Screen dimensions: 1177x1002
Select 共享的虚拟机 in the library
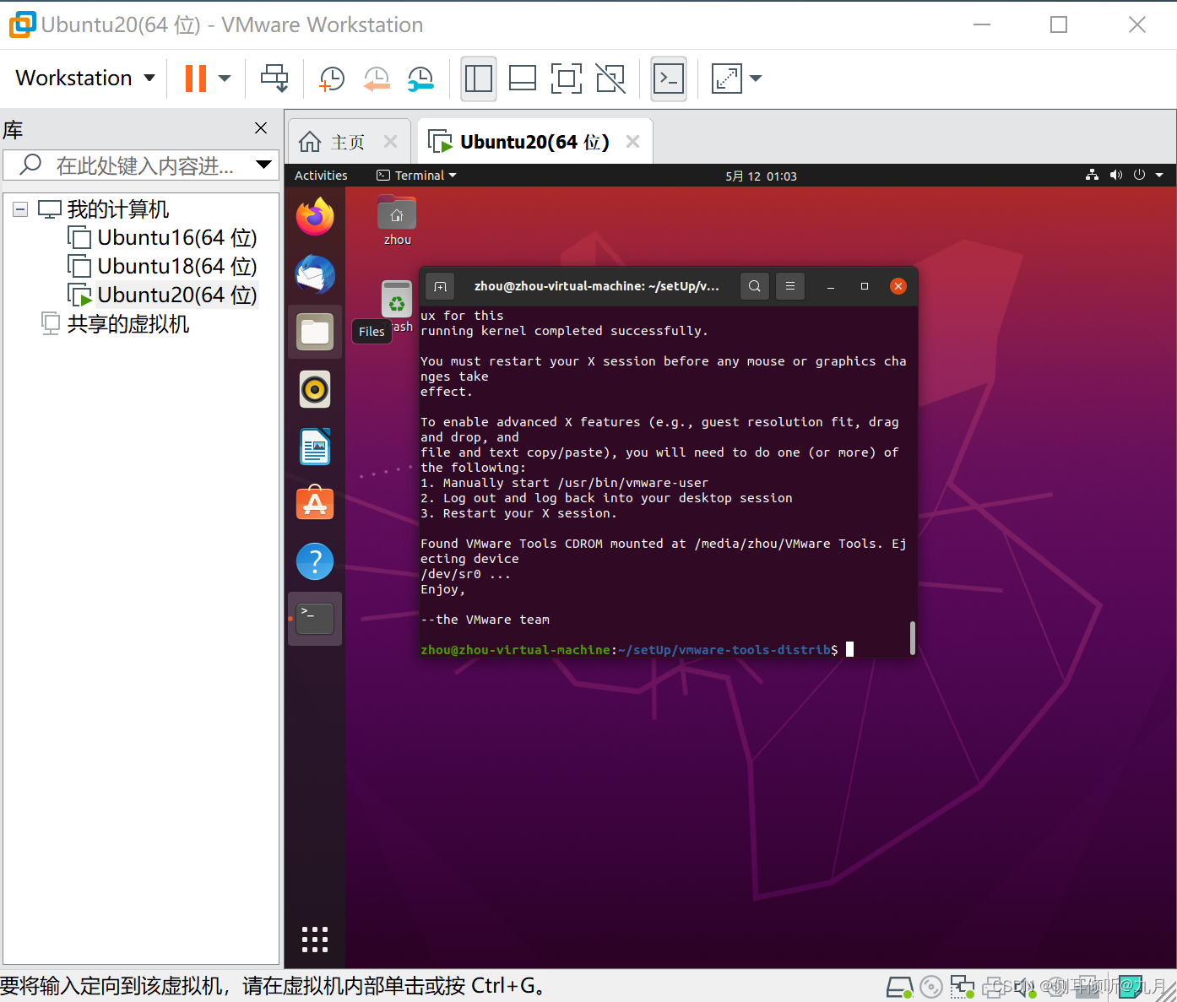116,324
